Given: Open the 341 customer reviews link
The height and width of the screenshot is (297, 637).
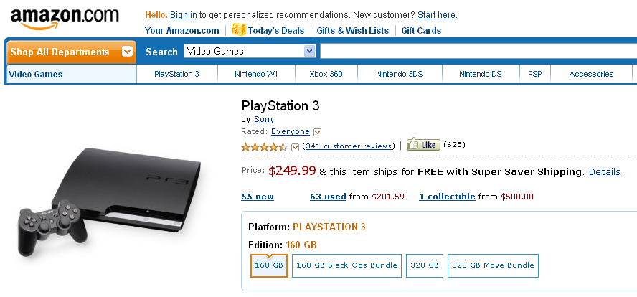Looking at the screenshot, I should pos(349,146).
